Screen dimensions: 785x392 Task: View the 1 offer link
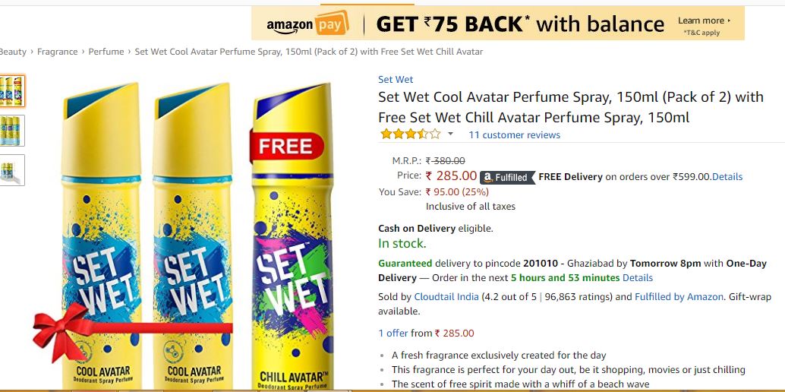[x=393, y=334]
